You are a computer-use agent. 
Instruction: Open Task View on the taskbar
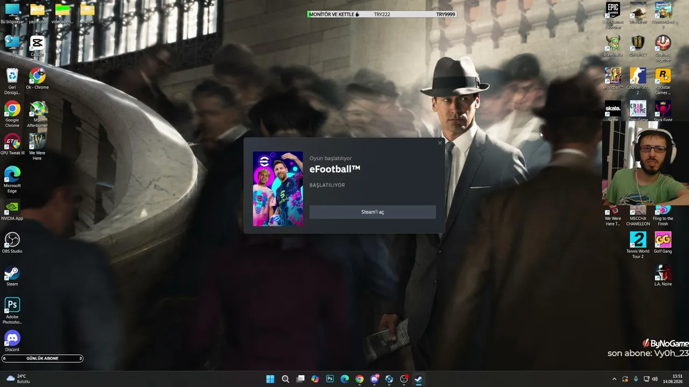click(x=300, y=379)
